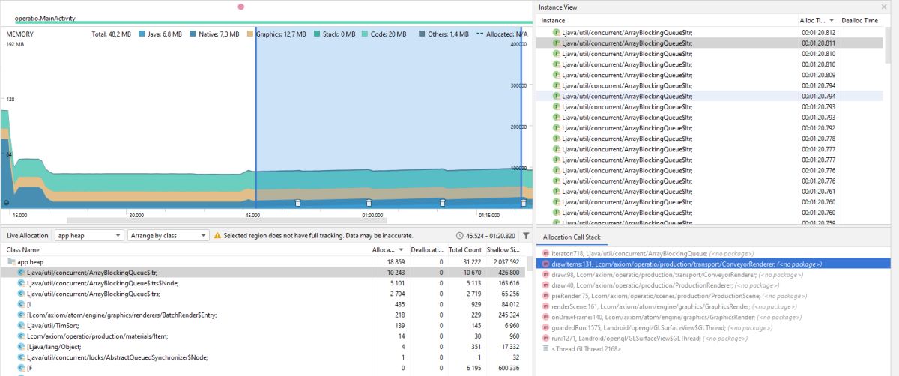The width and height of the screenshot is (899, 376).
Task: Click operatio.MainActivity activity label
Action: pos(45,19)
